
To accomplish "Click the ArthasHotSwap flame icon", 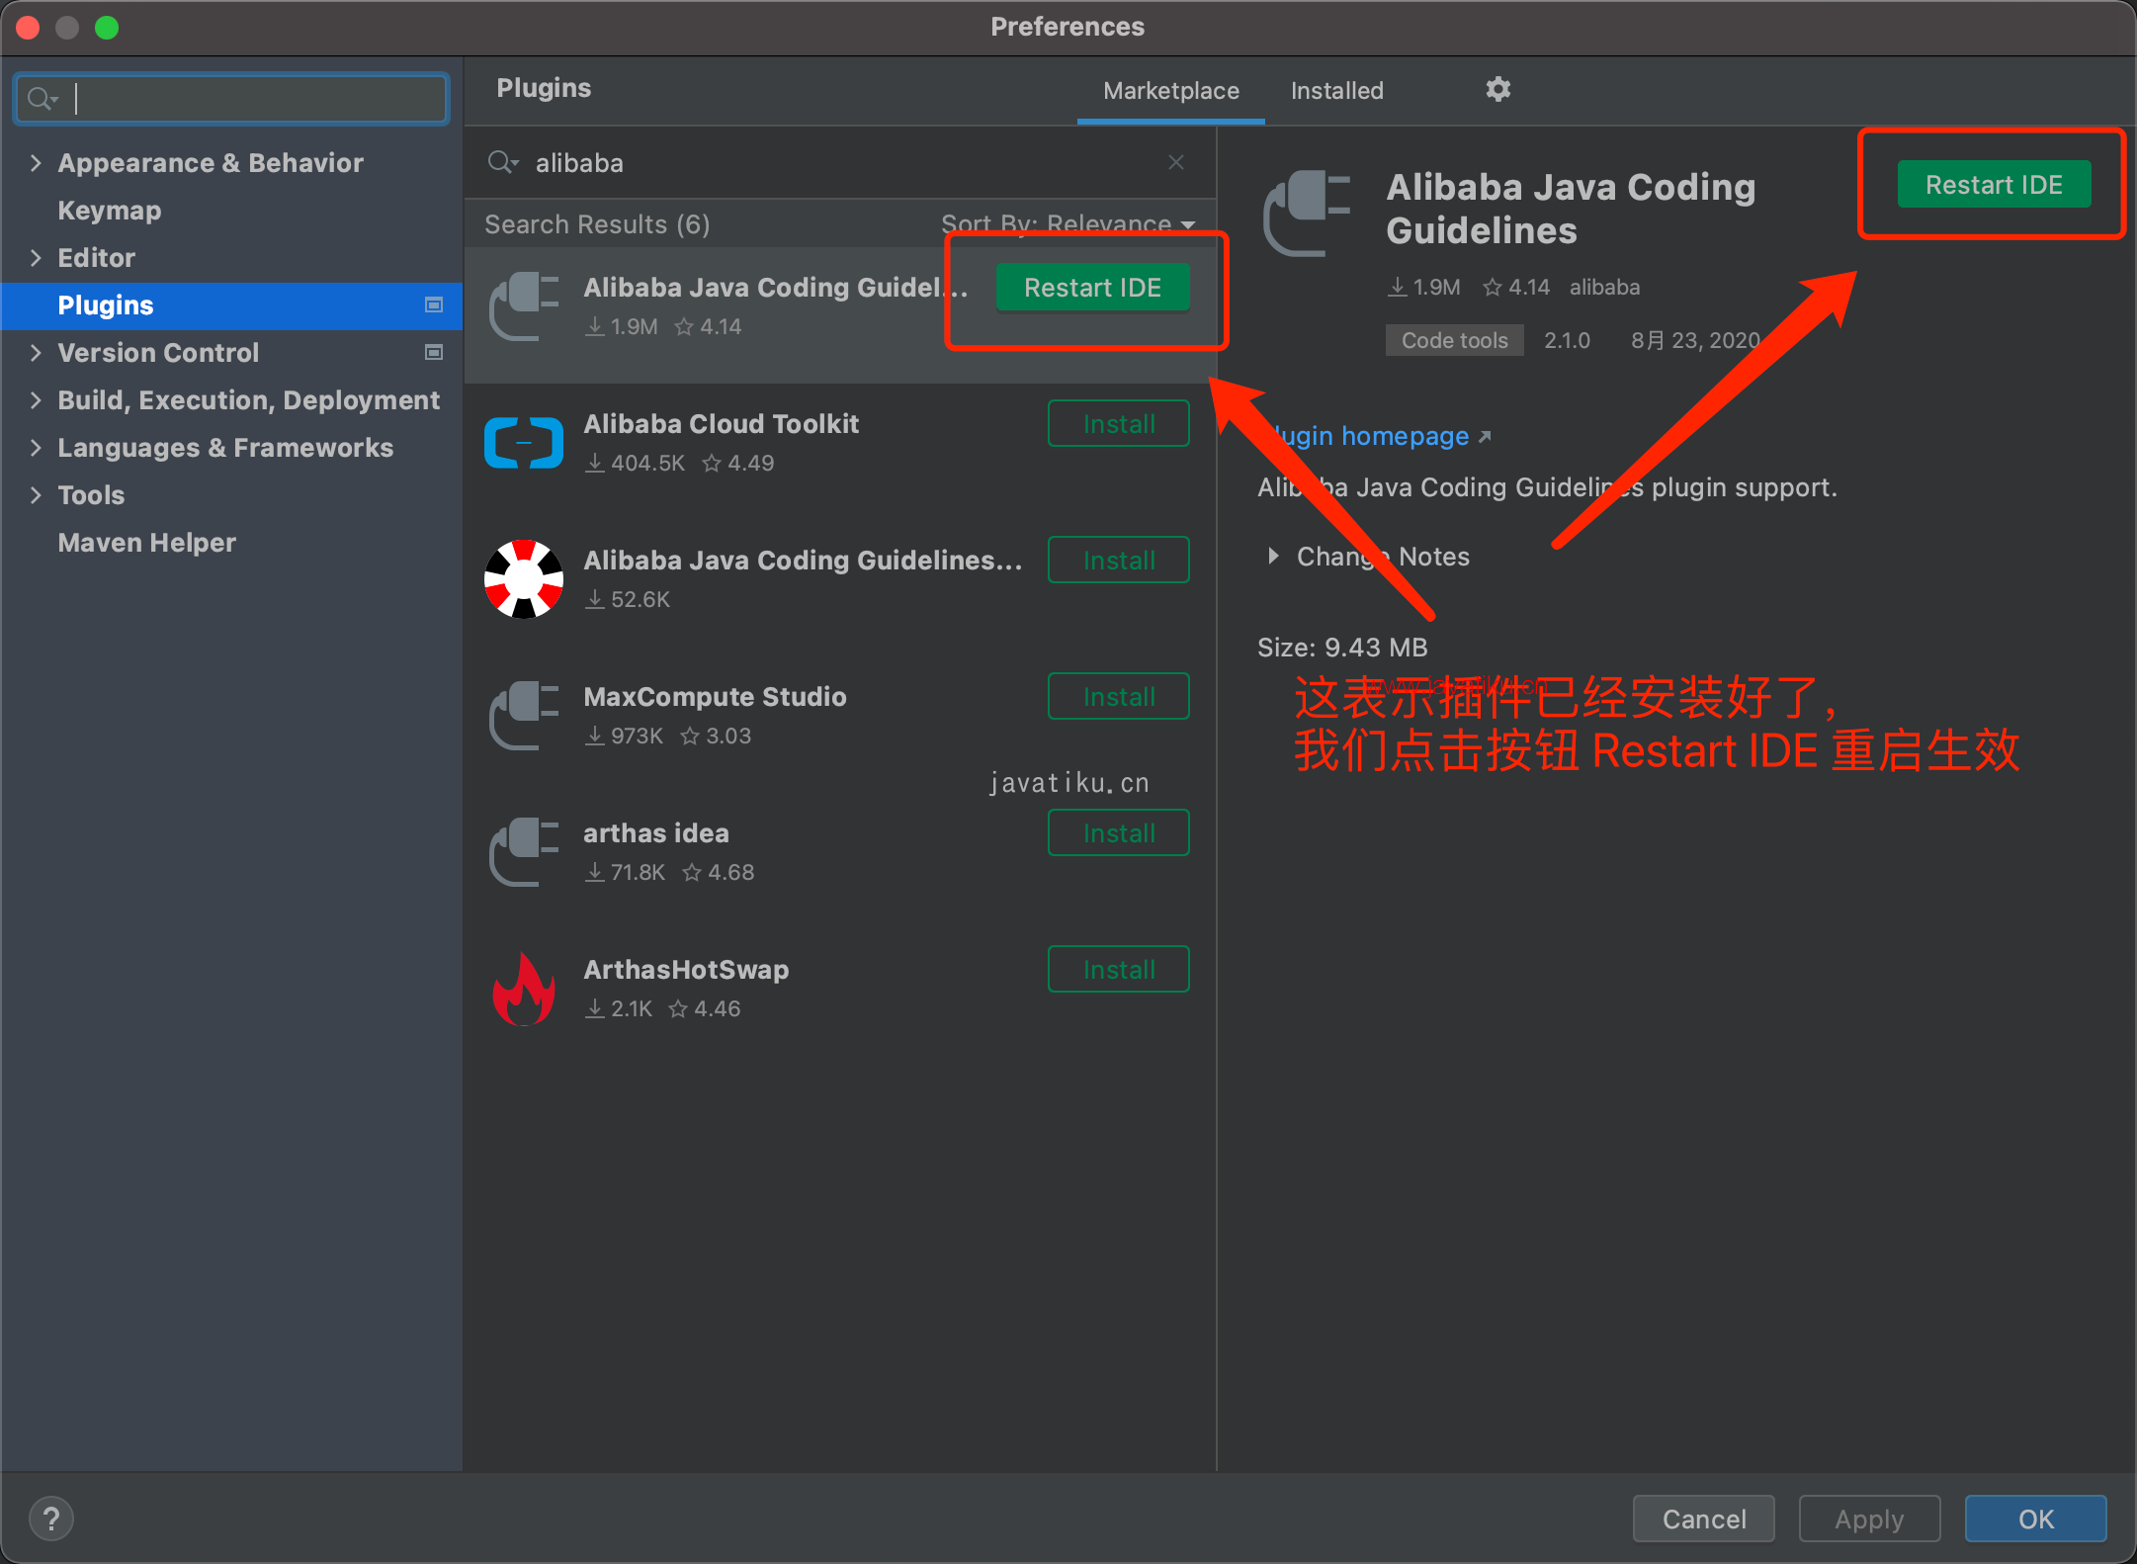I will [x=524, y=989].
